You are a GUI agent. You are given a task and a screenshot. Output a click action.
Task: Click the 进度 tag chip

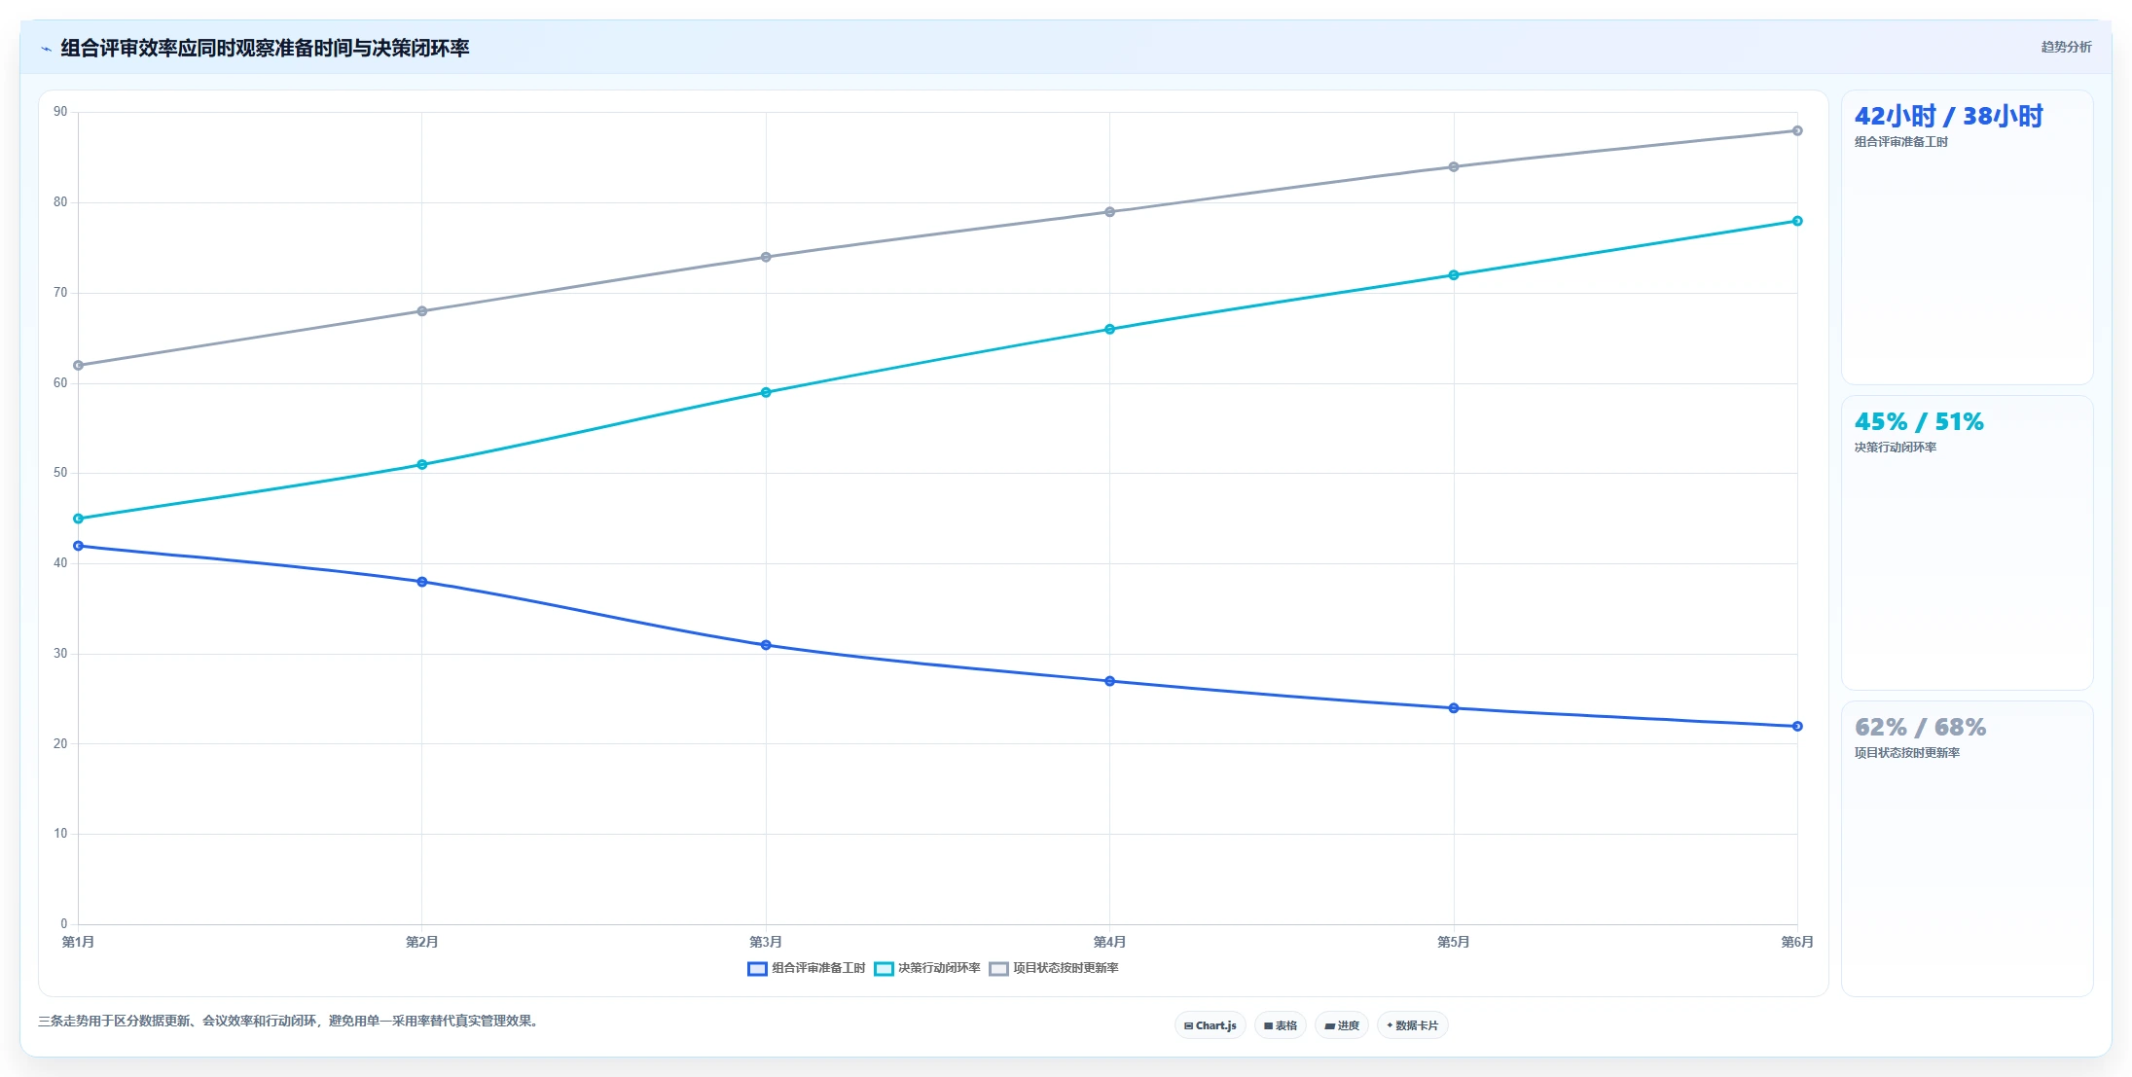click(1341, 1025)
